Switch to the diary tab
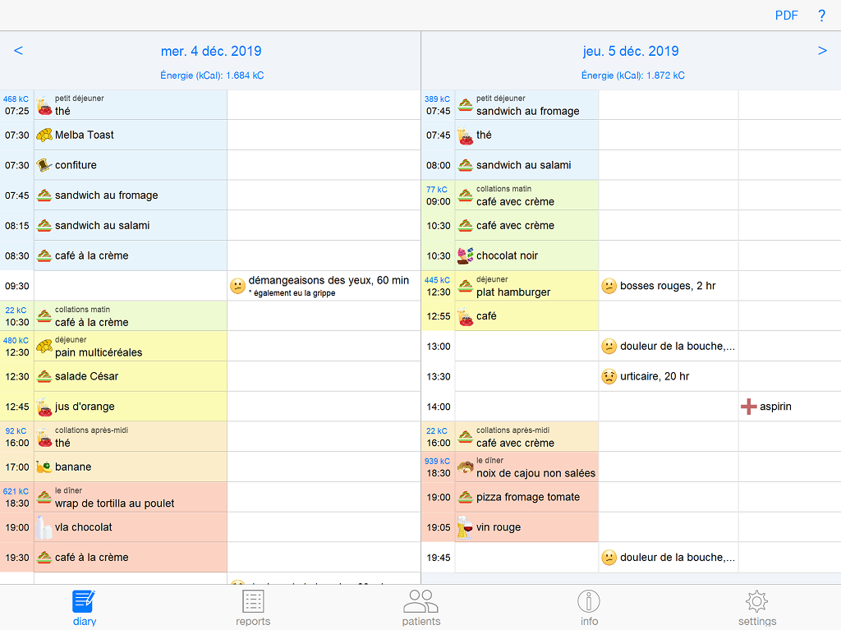The height and width of the screenshot is (630, 841). pyautogui.click(x=85, y=608)
